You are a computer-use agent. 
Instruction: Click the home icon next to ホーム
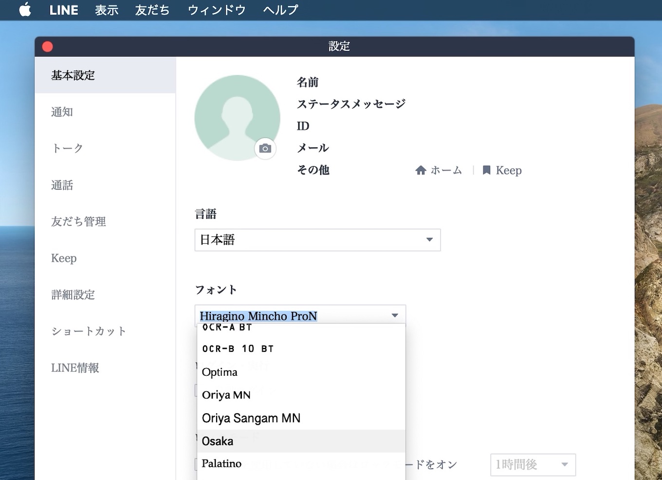[x=421, y=170]
